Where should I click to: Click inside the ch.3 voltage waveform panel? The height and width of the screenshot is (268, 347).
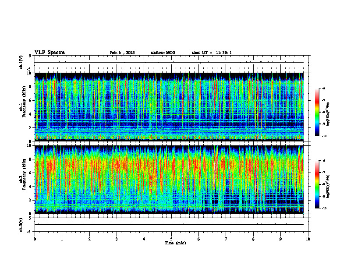point(171,225)
